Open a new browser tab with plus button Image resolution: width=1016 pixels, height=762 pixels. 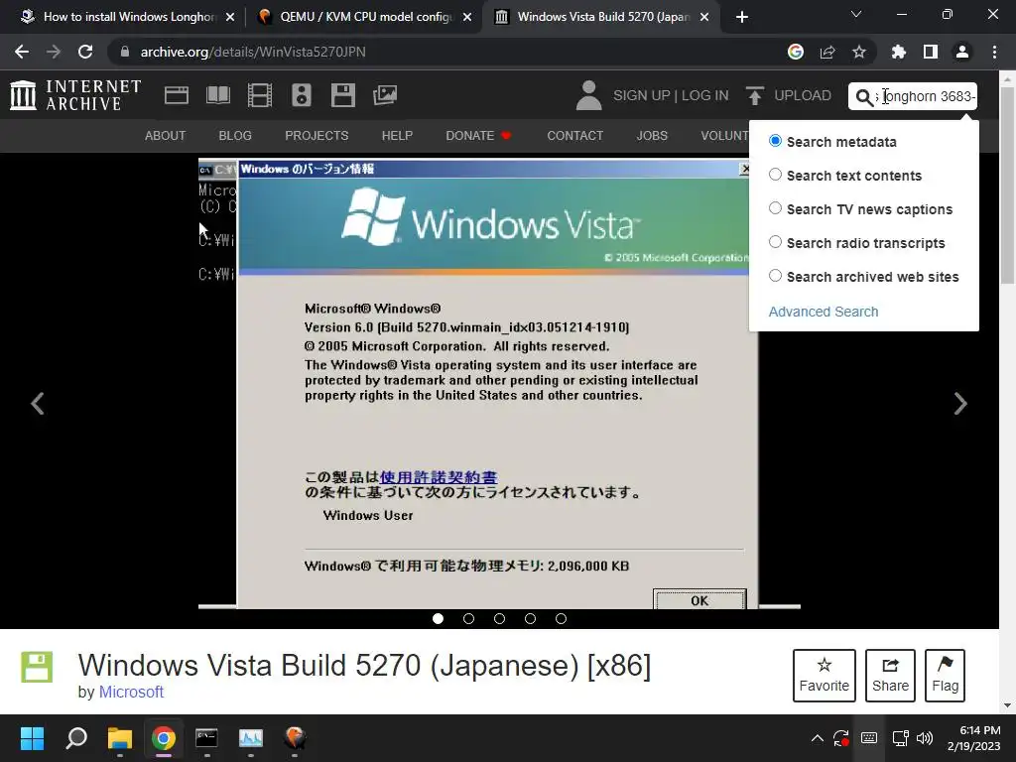click(x=742, y=17)
